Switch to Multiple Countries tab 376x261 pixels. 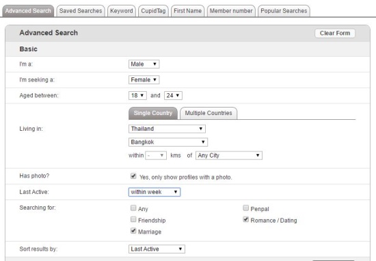[209, 113]
